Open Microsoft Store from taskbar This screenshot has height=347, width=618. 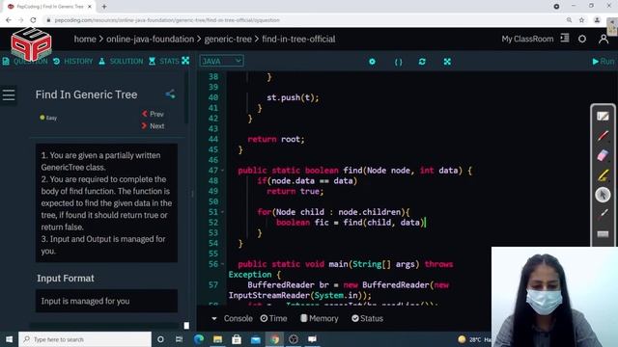click(237, 338)
